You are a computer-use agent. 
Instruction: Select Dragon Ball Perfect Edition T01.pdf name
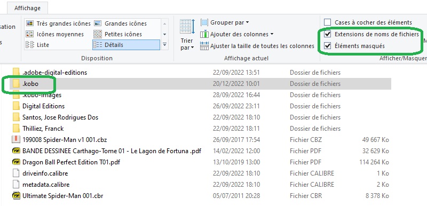(x=71, y=162)
